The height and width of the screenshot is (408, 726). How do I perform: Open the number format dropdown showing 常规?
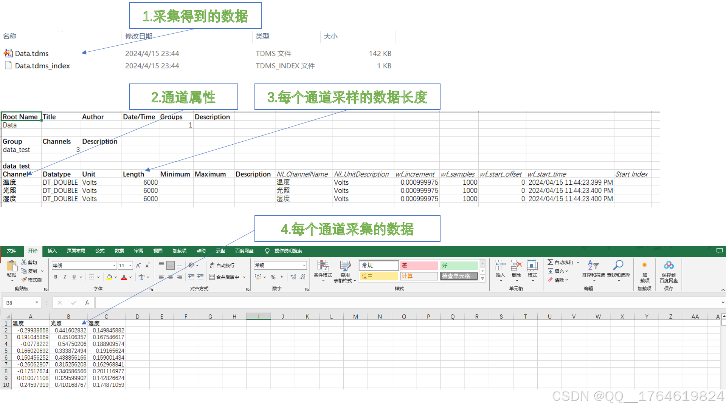pyautogui.click(x=304, y=266)
